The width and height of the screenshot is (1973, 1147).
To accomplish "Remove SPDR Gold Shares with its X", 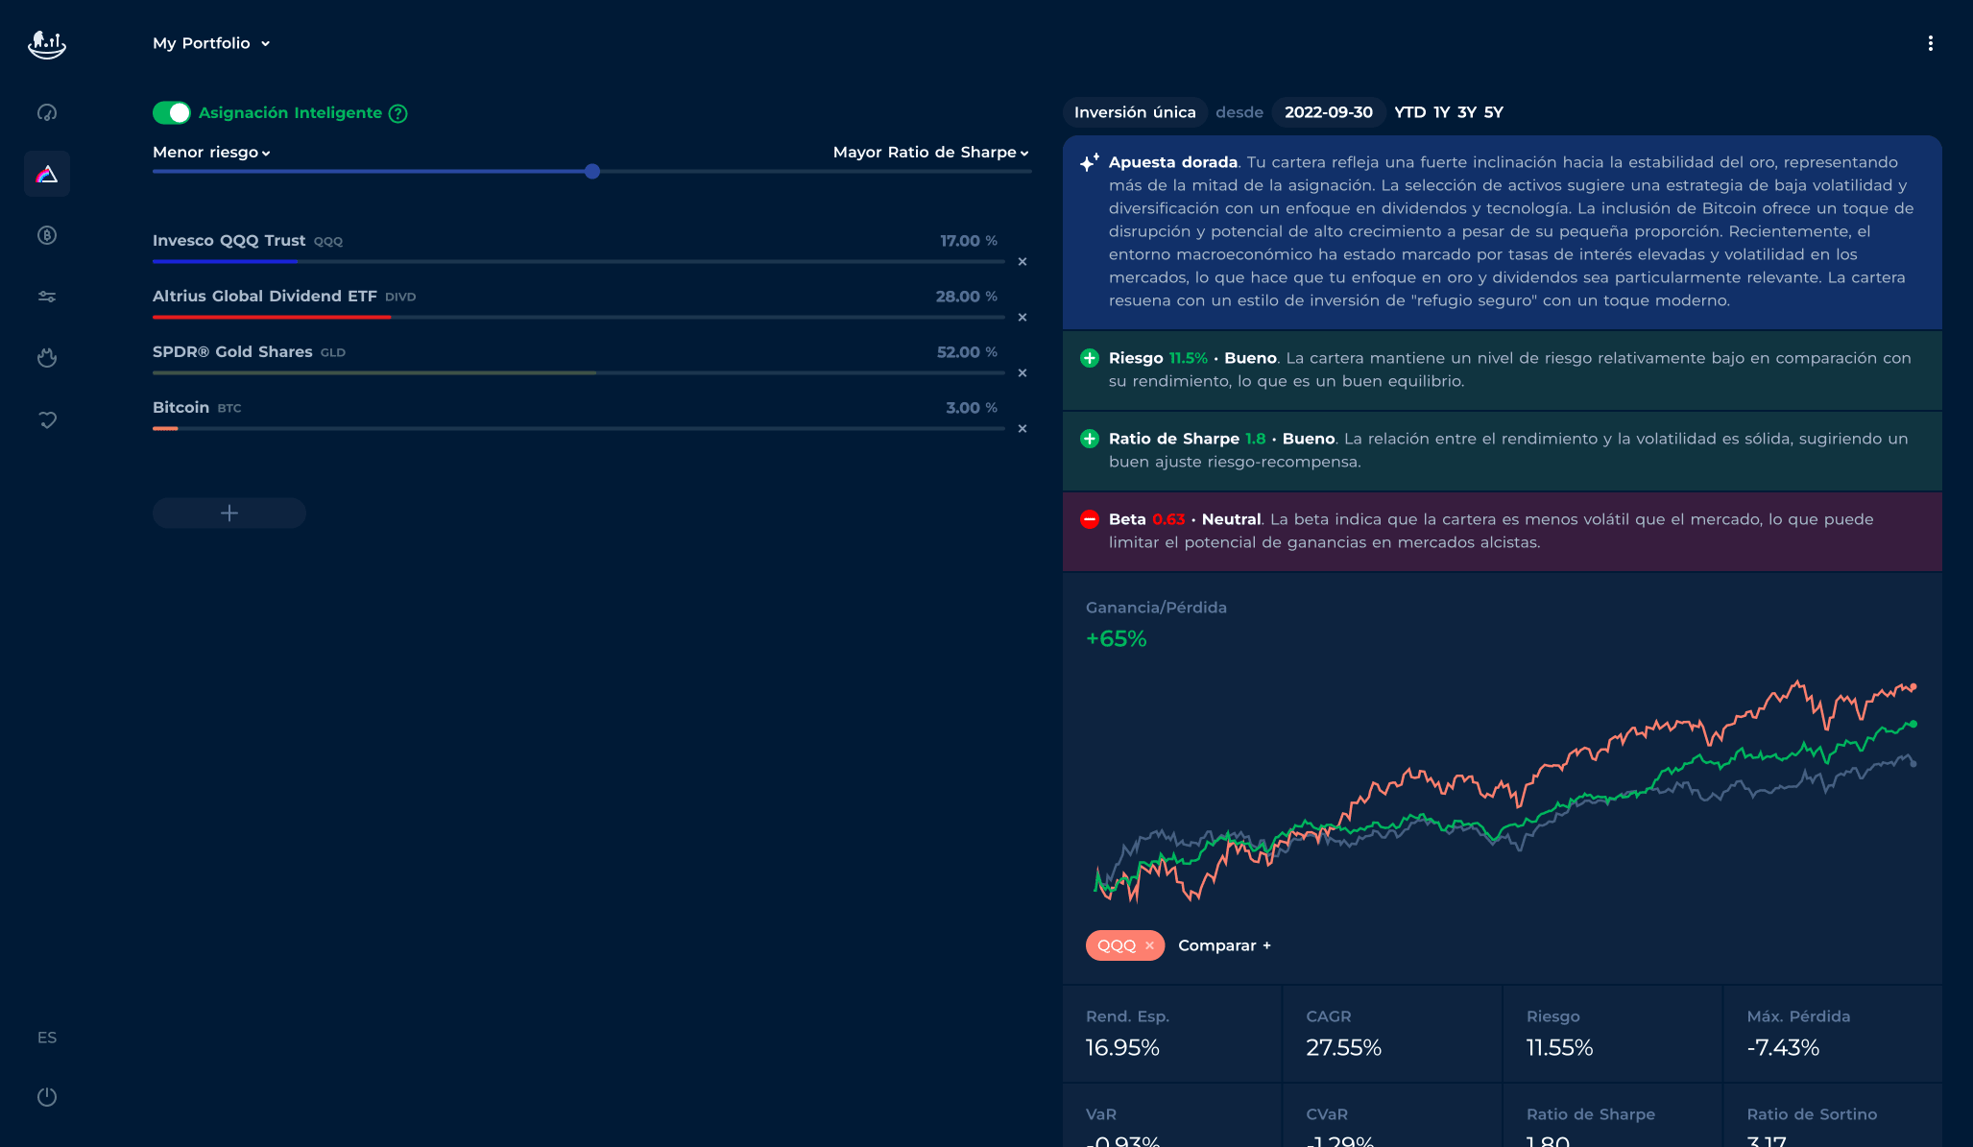I will click(x=1023, y=373).
